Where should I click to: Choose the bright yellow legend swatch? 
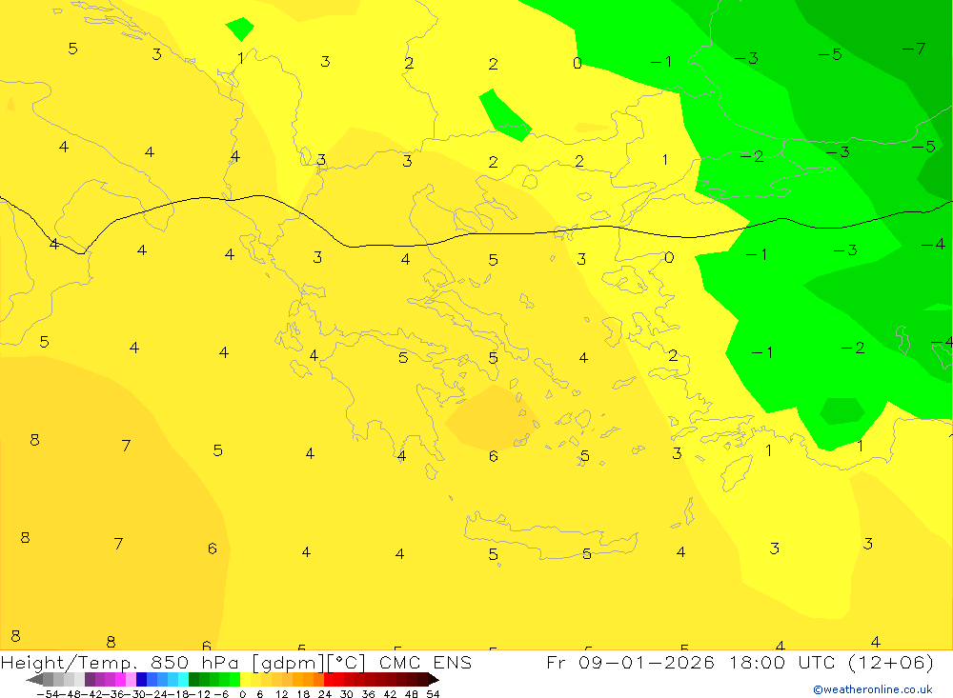coord(246,679)
